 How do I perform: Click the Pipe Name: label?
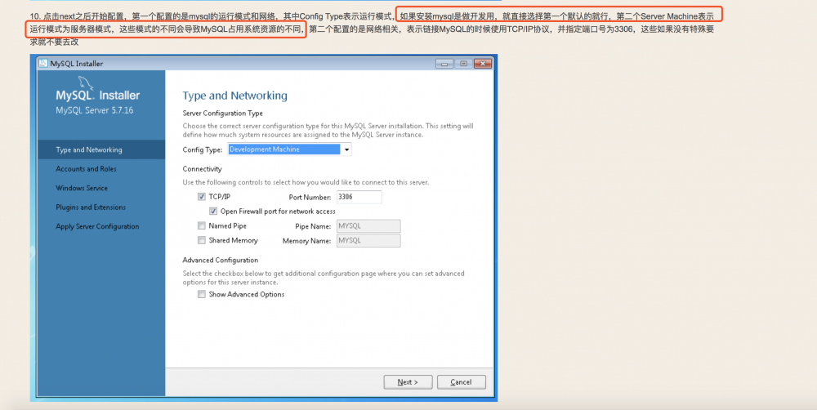313,226
